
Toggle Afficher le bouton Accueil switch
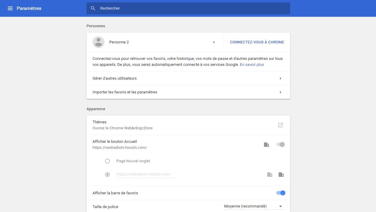[x=281, y=144]
